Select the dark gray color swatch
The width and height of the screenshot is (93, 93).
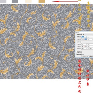(15, 1)
